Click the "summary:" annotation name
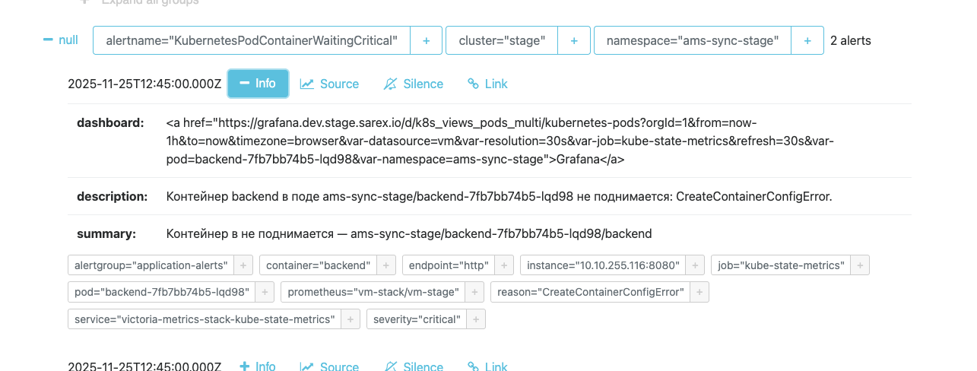This screenshot has height=371, width=977. [x=106, y=233]
